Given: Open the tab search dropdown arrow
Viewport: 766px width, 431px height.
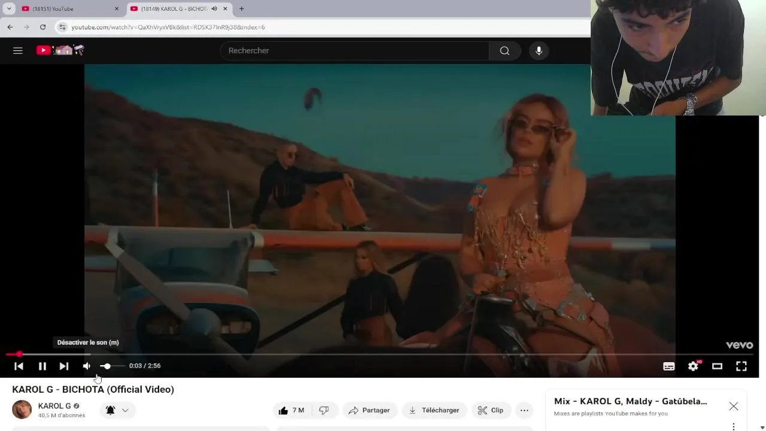Looking at the screenshot, I should (x=9, y=9).
